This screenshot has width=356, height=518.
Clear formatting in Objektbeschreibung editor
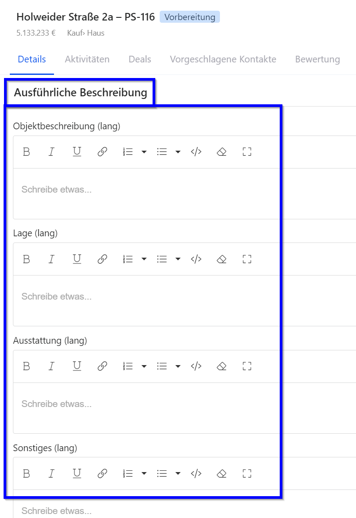click(222, 152)
